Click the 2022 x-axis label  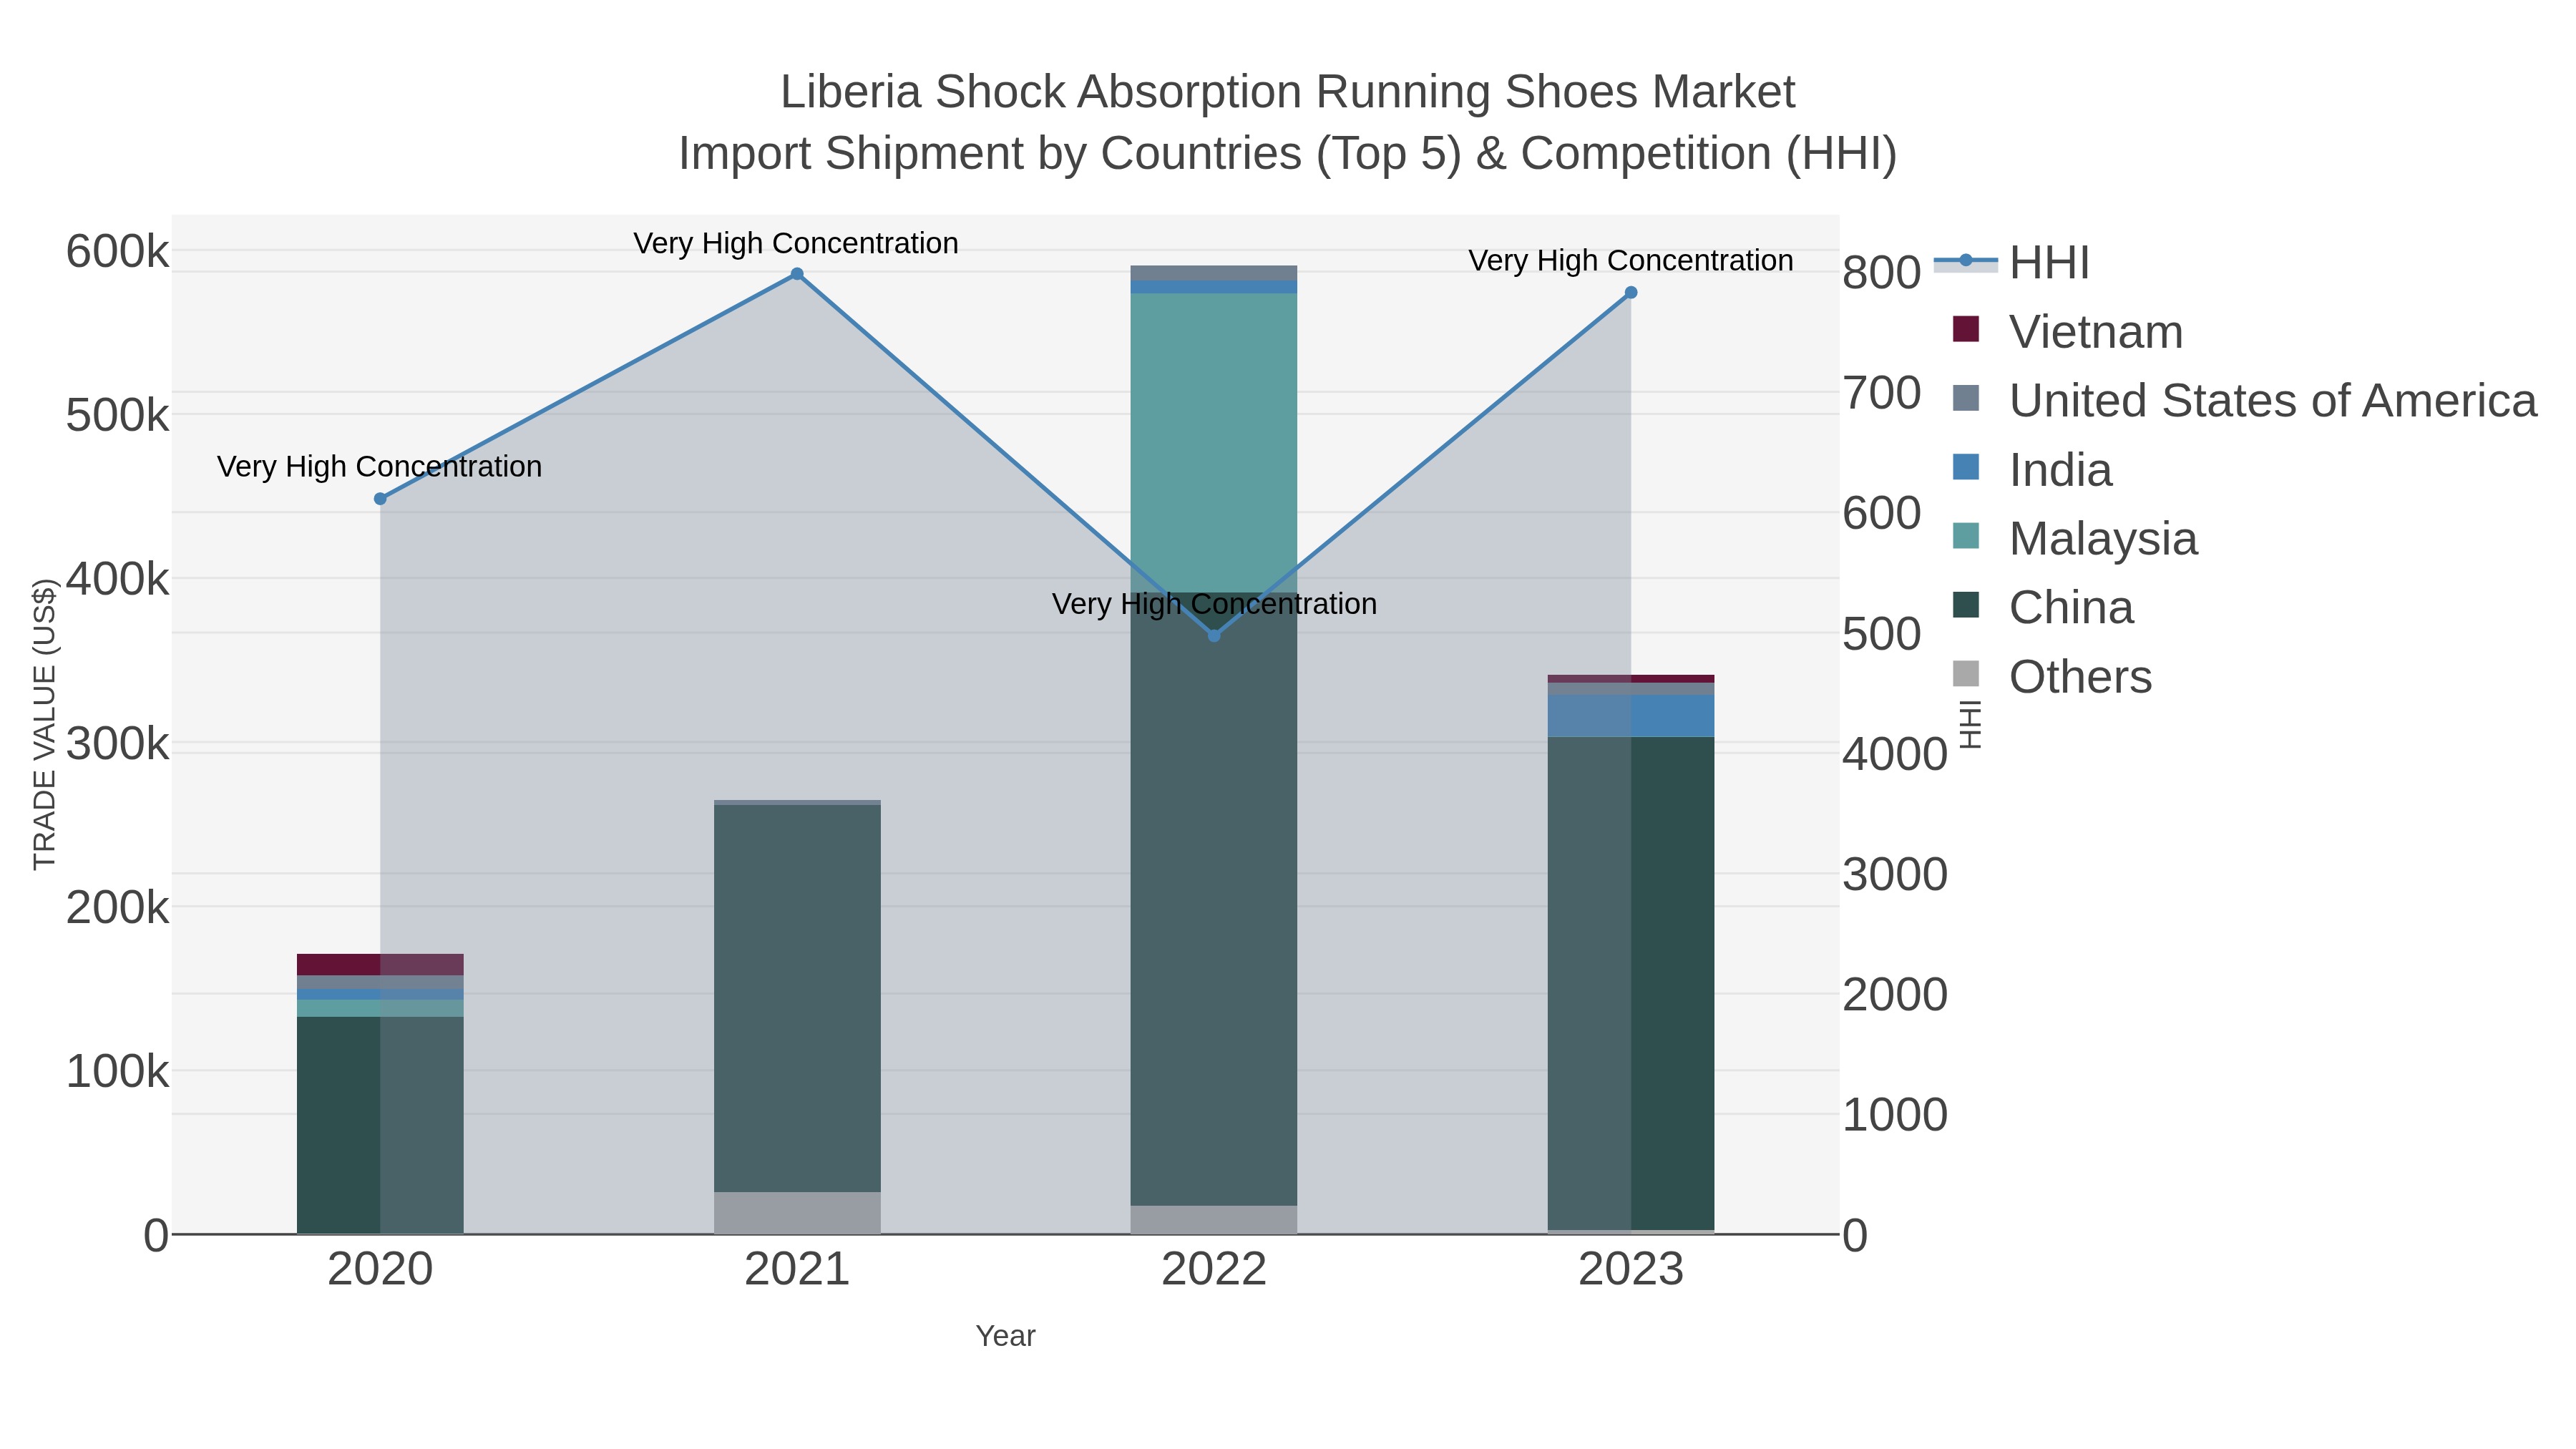coord(1214,1270)
